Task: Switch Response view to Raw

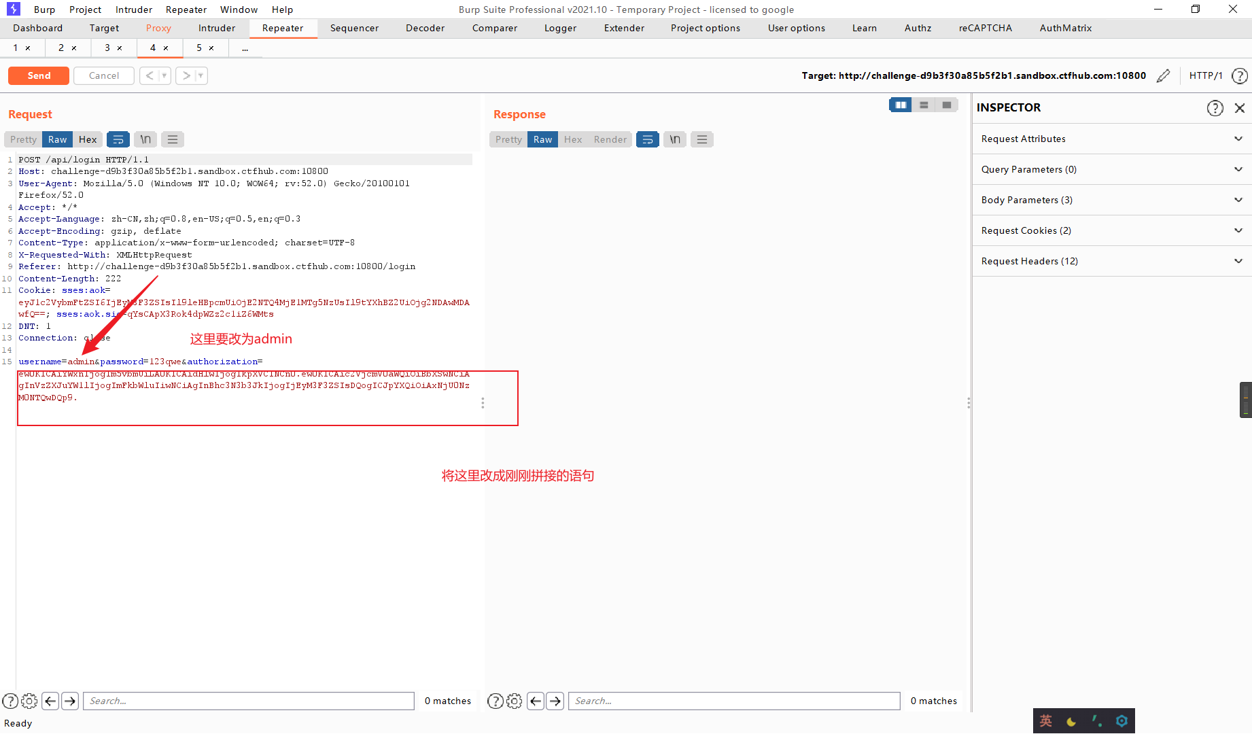Action: 542,139
